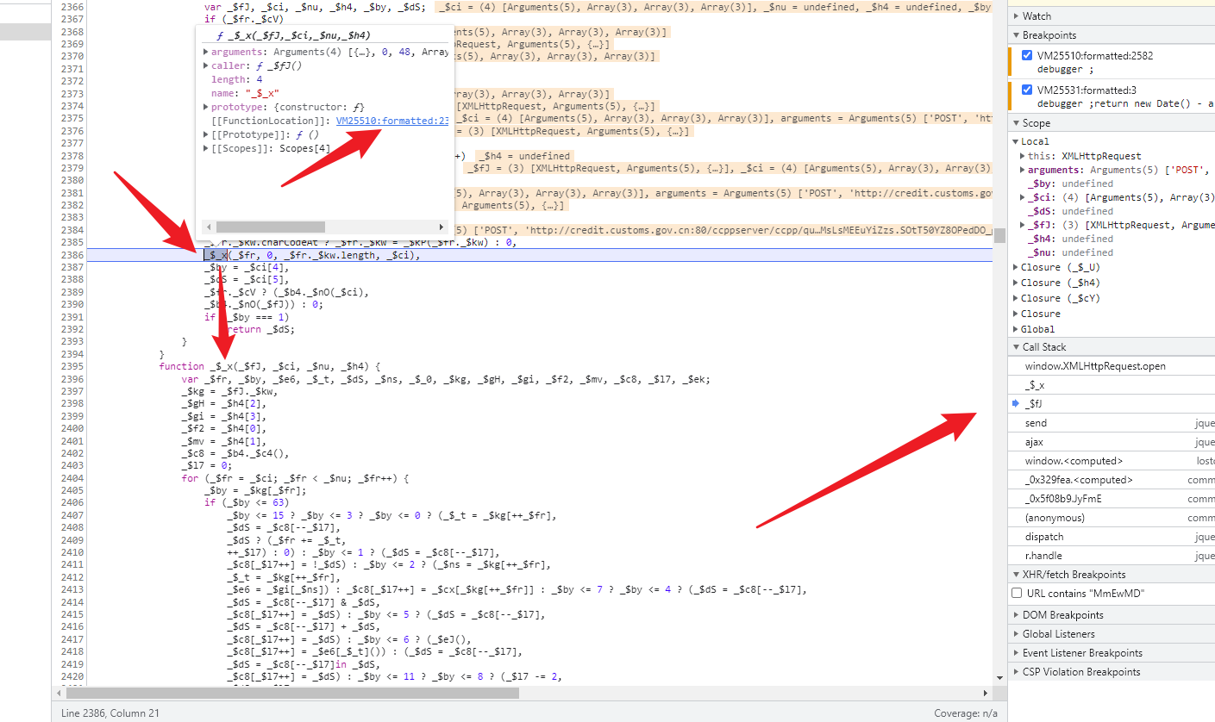
Task: Click the code editor horizontal scrollbar thumb
Action: (292, 693)
